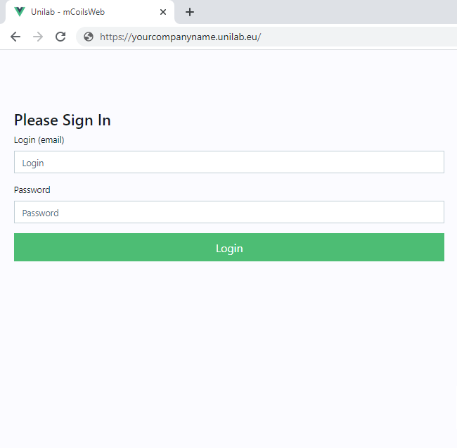The image size is (457, 448).
Task: Focus the Password input field
Action: click(228, 212)
